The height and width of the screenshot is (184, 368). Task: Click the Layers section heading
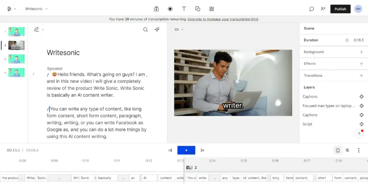pos(309,87)
